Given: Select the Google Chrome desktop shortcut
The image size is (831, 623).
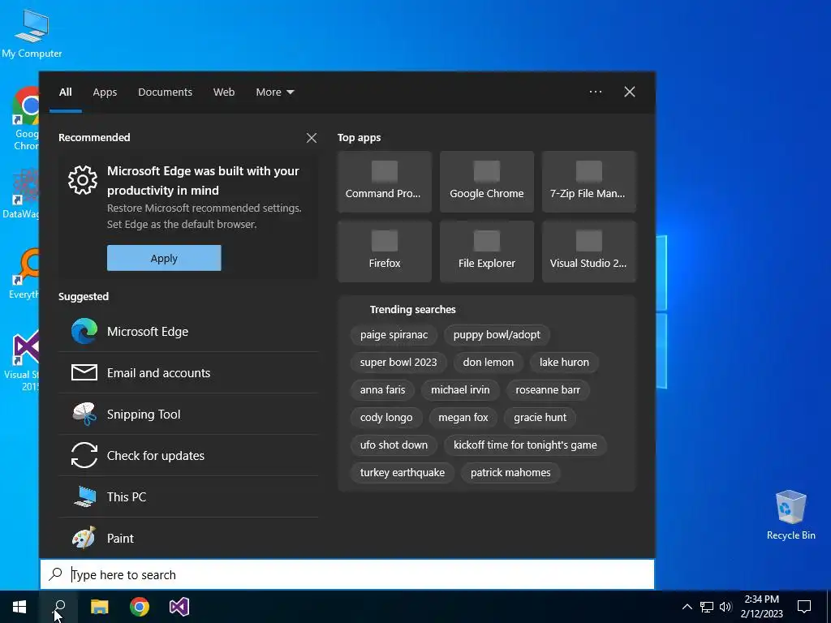Looking at the screenshot, I should tap(25, 119).
